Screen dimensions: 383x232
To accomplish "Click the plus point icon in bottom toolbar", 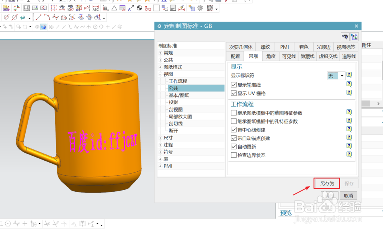I will pos(25,224).
